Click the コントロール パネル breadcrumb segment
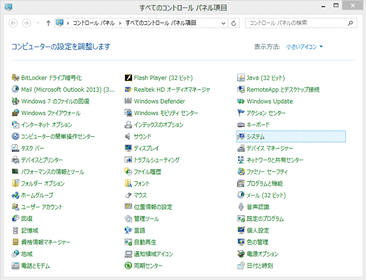The image size is (366, 280). click(94, 23)
